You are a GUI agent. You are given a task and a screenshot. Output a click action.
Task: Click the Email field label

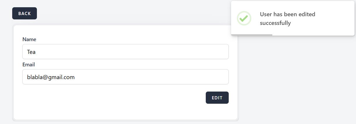pyautogui.click(x=28, y=65)
